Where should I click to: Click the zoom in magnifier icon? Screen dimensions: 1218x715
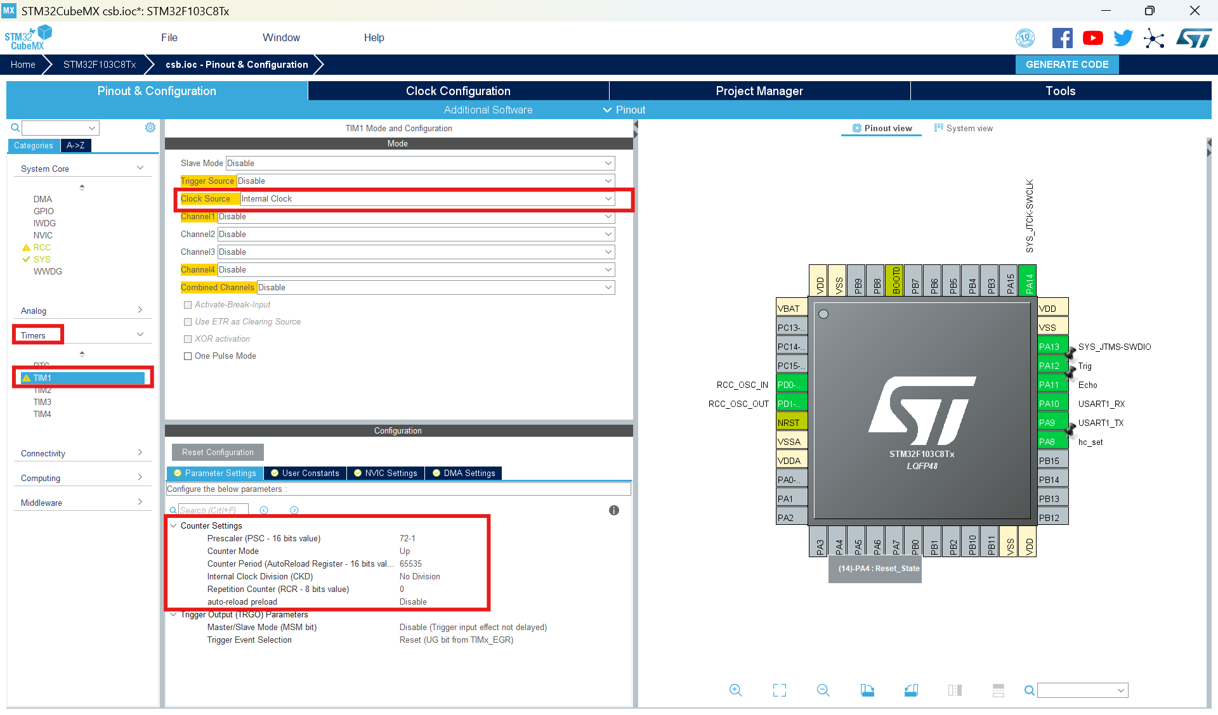(x=735, y=690)
